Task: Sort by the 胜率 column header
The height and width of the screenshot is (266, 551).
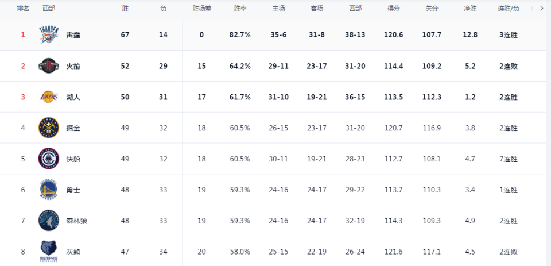Action: click(x=240, y=9)
